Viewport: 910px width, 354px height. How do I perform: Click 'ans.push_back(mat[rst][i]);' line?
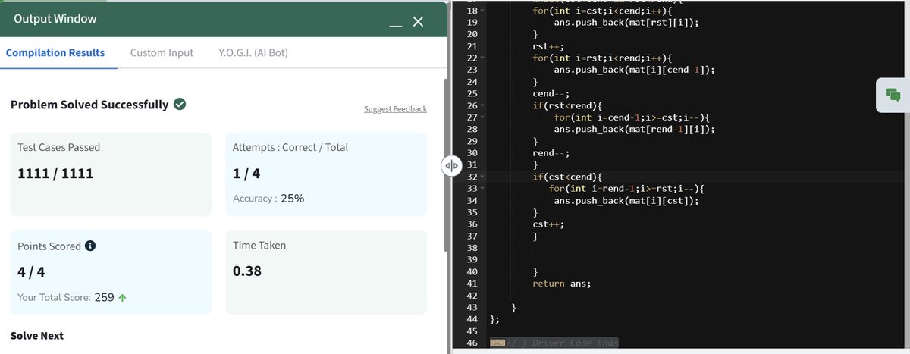click(x=626, y=23)
